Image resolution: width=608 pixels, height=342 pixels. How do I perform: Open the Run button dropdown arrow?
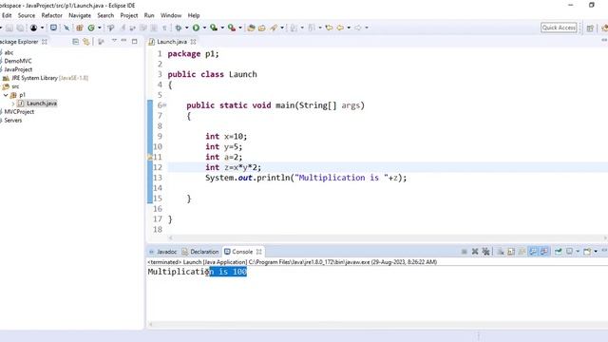point(204,28)
